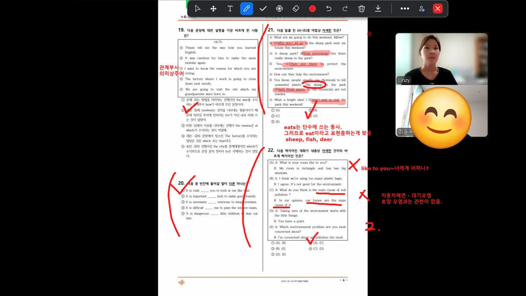Select the mouse pointer tool

pyautogui.click(x=198, y=9)
